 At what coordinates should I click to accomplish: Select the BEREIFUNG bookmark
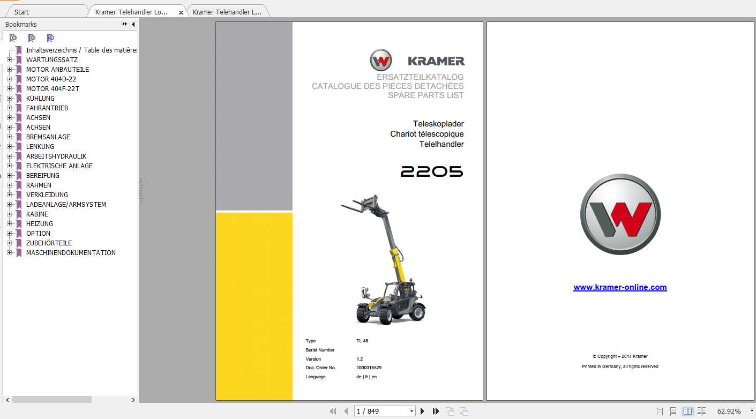click(43, 176)
